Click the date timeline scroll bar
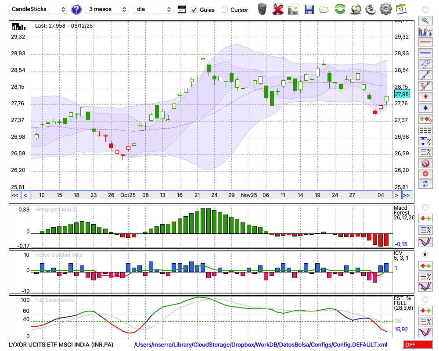Screen dimensions: 439x351 pos(211,195)
